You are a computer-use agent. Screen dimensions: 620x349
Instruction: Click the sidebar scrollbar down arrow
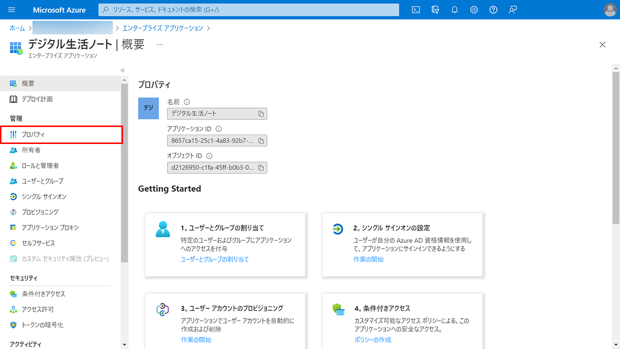point(124,345)
